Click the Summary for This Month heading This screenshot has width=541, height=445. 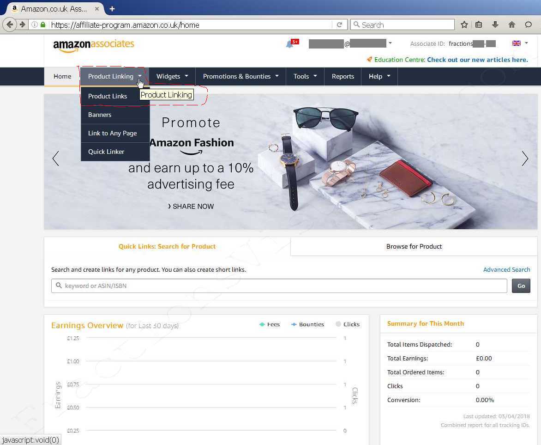pos(426,323)
